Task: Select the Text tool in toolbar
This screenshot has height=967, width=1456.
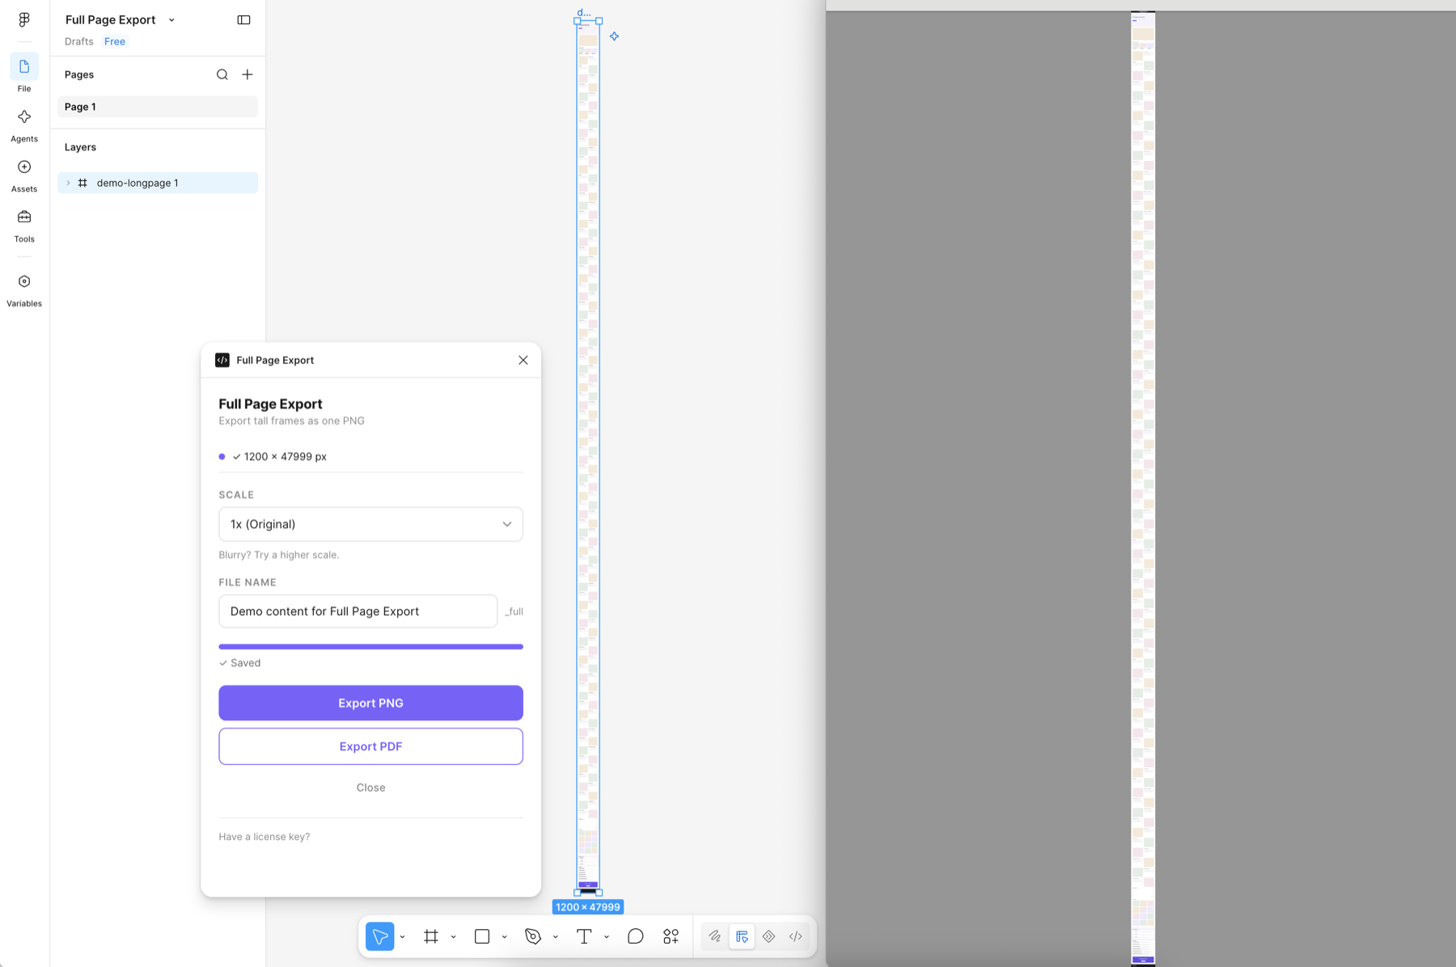Action: [x=584, y=936]
